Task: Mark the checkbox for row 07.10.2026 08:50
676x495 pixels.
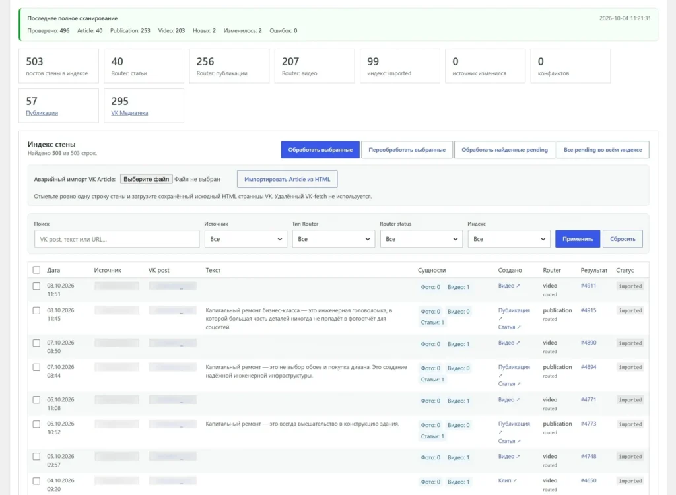Action: click(37, 343)
